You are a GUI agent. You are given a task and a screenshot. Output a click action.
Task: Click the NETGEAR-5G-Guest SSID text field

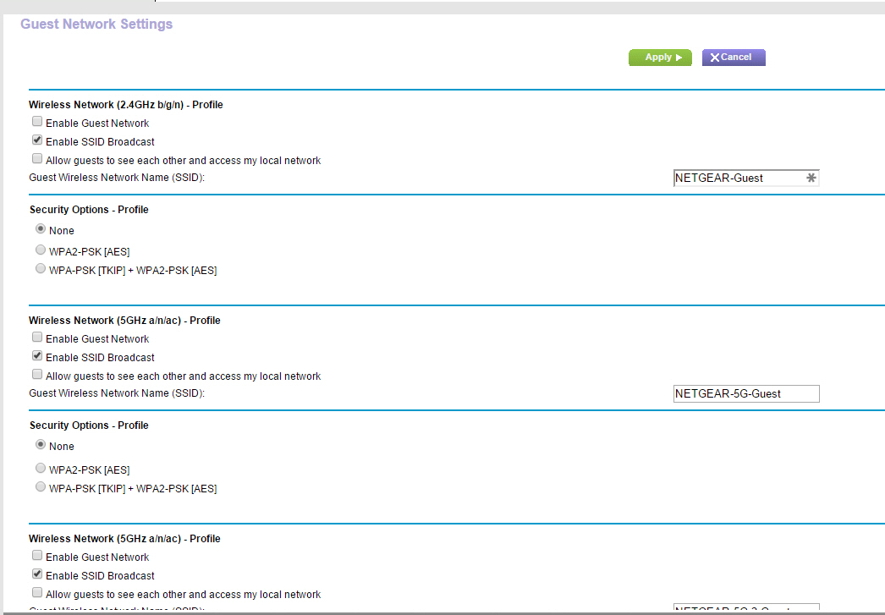745,393
